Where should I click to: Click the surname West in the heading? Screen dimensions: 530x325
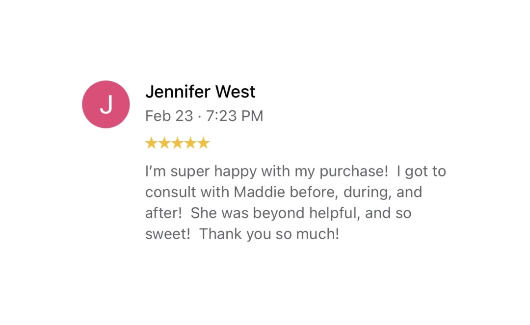pos(235,92)
